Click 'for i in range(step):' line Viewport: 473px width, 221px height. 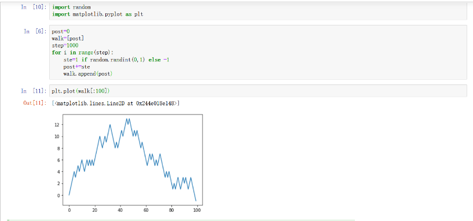pyautogui.click(x=82, y=53)
